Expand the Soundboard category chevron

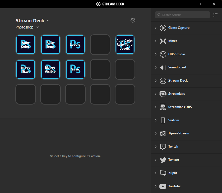coord(156,67)
